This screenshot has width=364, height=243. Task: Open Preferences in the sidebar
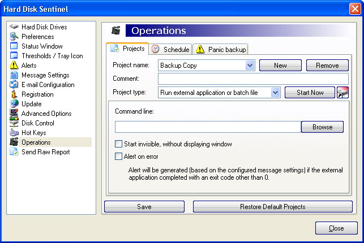tap(37, 36)
